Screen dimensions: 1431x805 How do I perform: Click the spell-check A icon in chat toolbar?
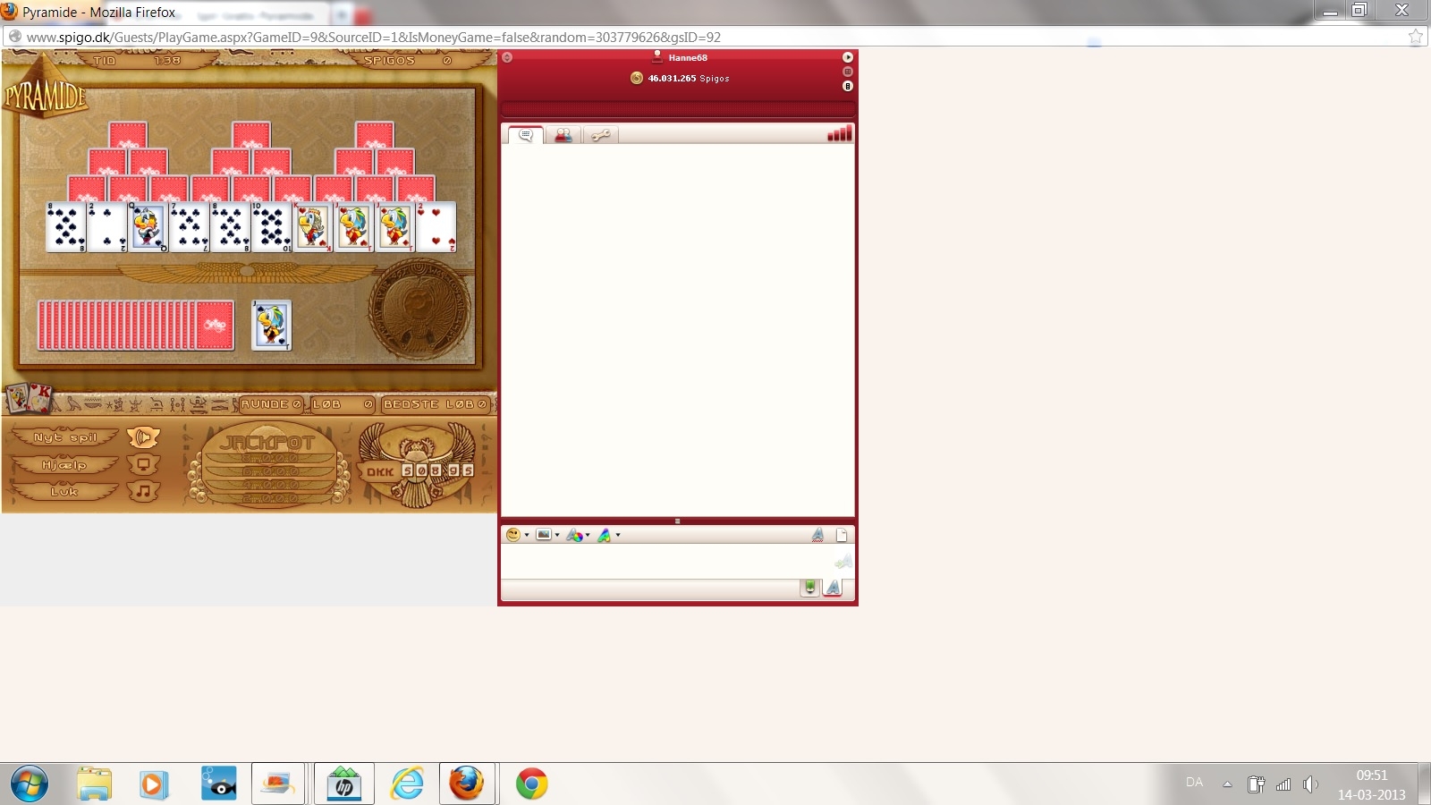pyautogui.click(x=817, y=535)
